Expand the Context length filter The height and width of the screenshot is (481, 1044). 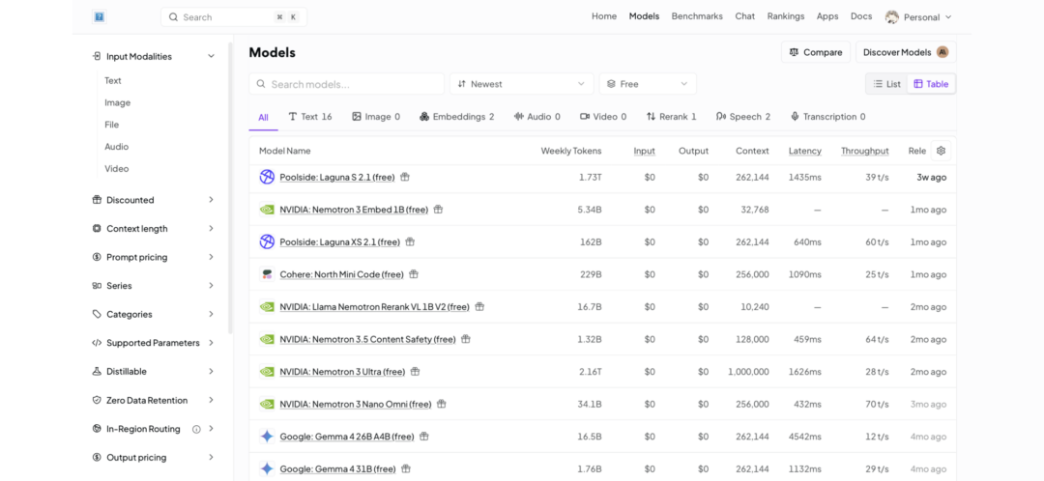[154, 228]
